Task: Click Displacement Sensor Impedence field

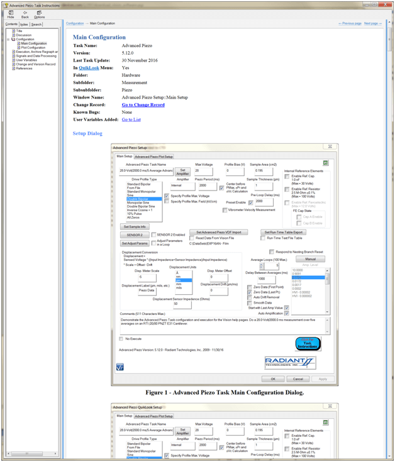Action: [x=182, y=304]
